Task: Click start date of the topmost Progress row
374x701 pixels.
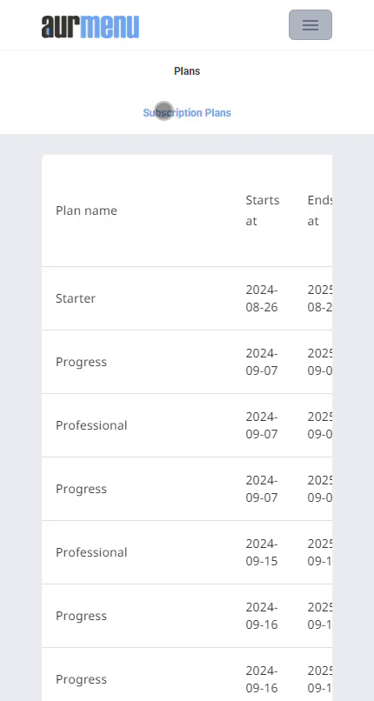Action: [x=262, y=362]
